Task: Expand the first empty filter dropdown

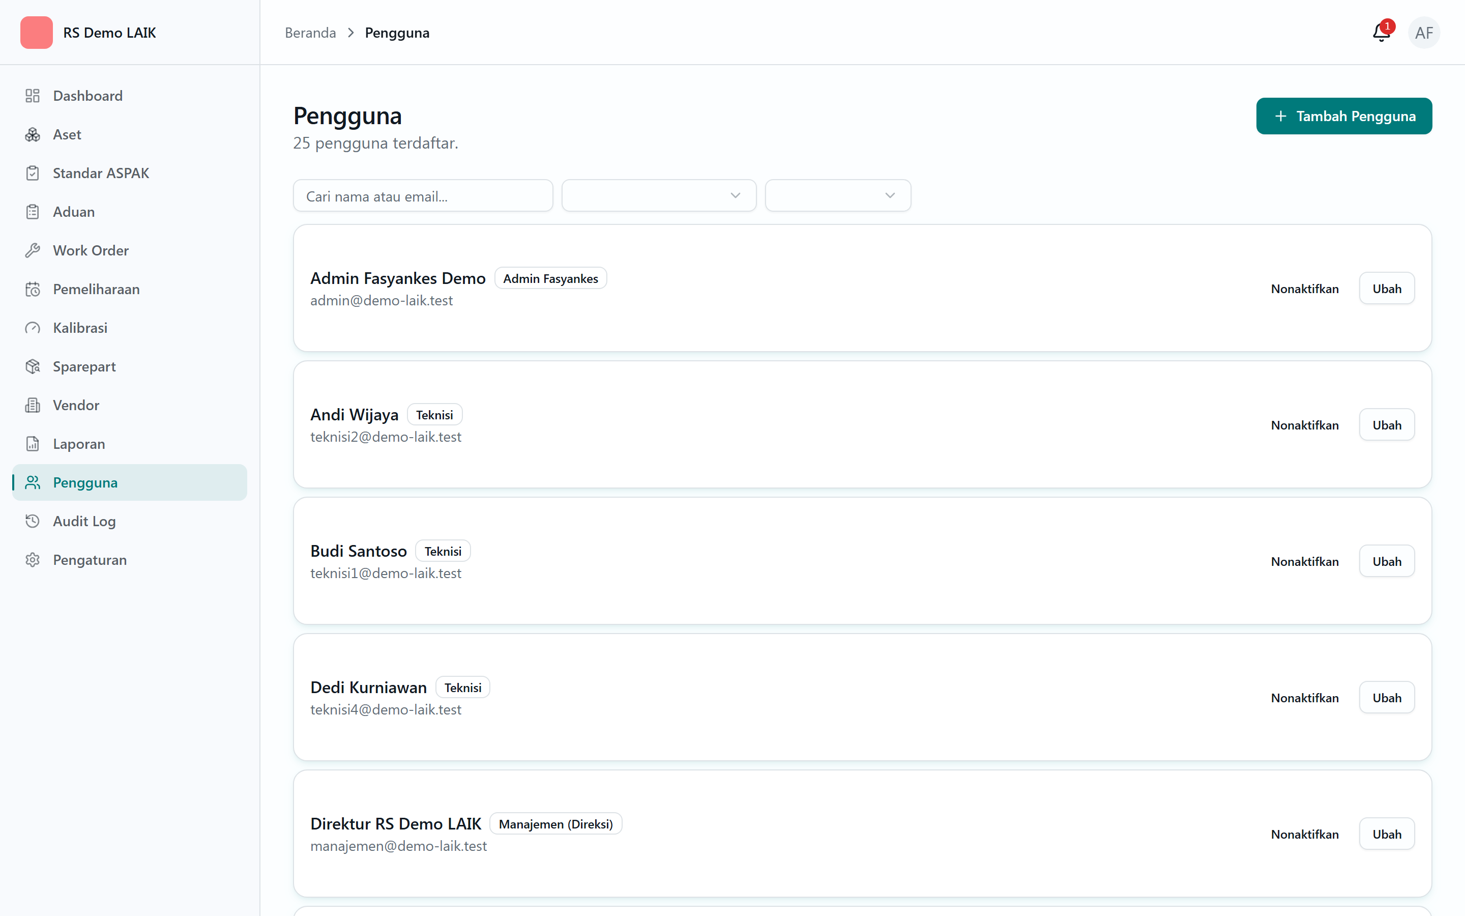Action: (659, 196)
